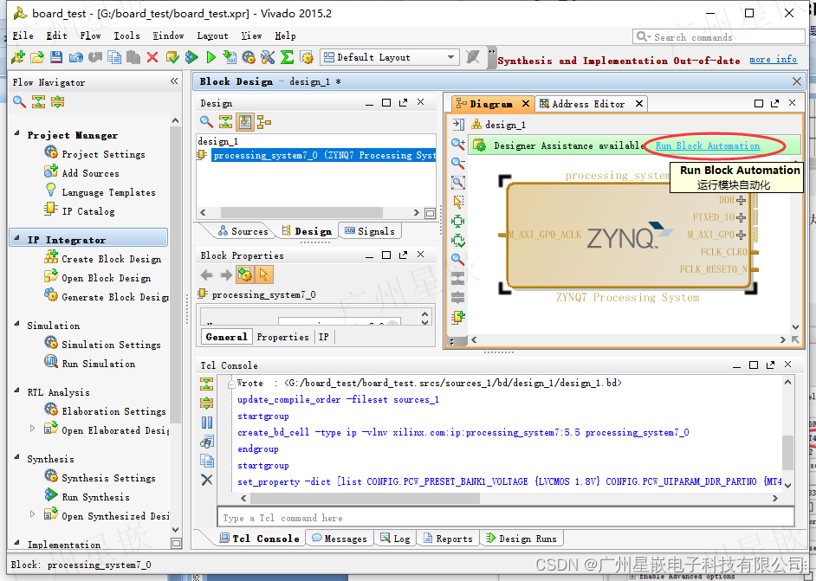Click the Design panel horizontal scrollbar
This screenshot has height=581, width=816.
point(301,213)
